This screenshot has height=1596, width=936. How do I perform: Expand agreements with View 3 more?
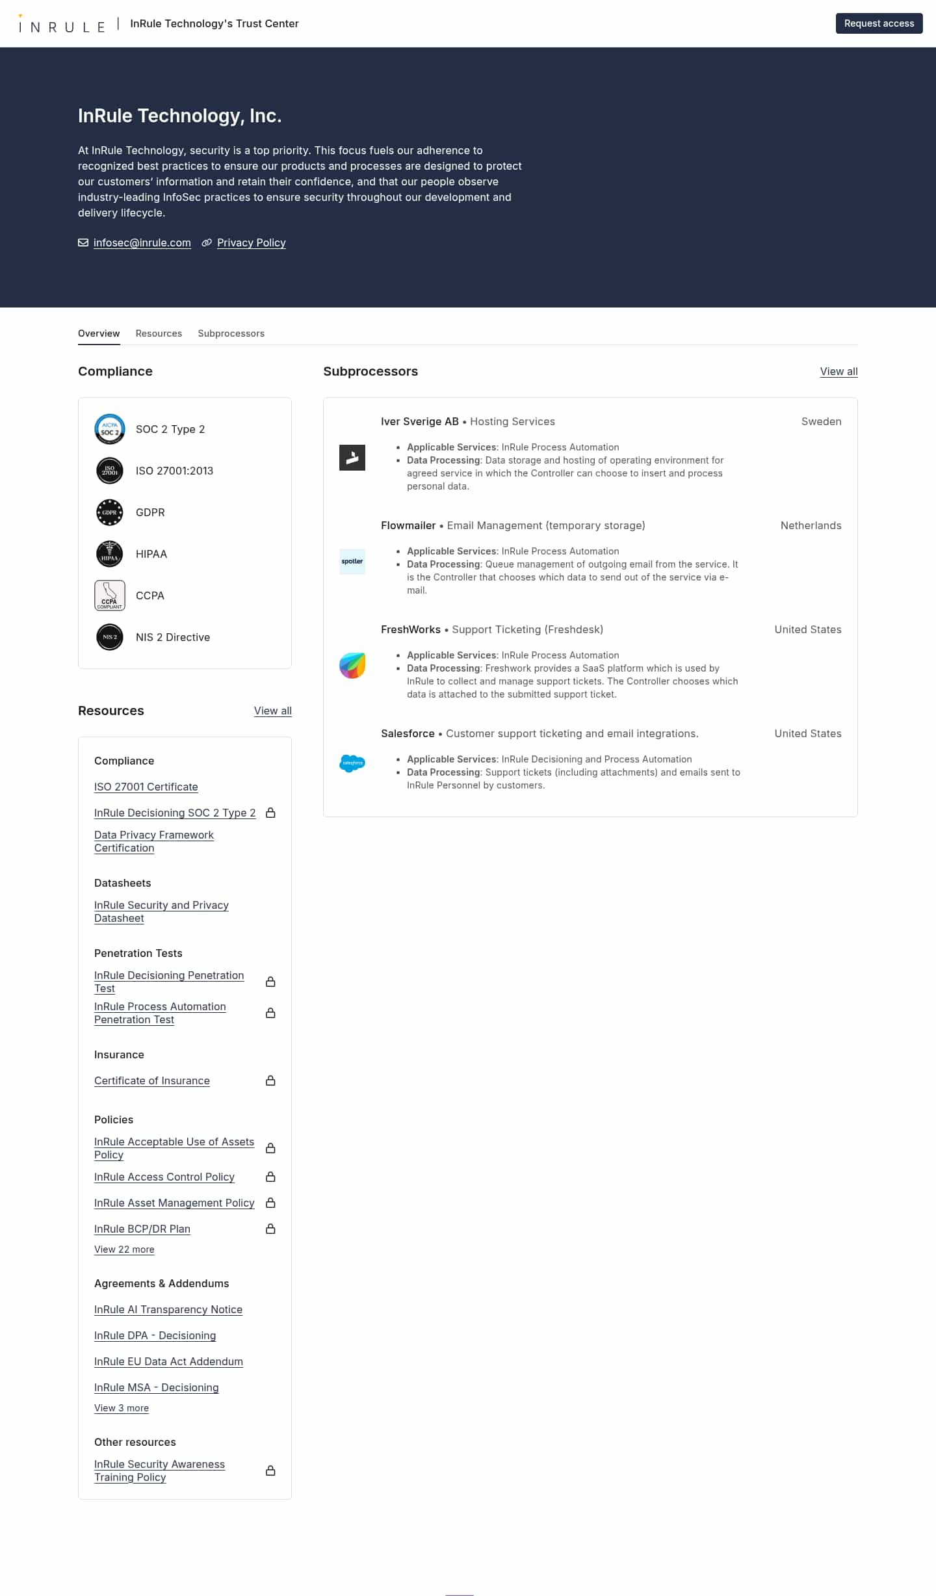coord(122,1408)
